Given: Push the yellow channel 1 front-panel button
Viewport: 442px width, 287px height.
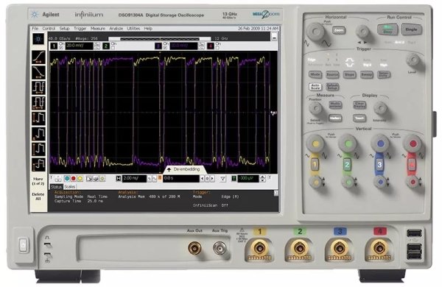Looking at the screenshot, I should 315,164.
